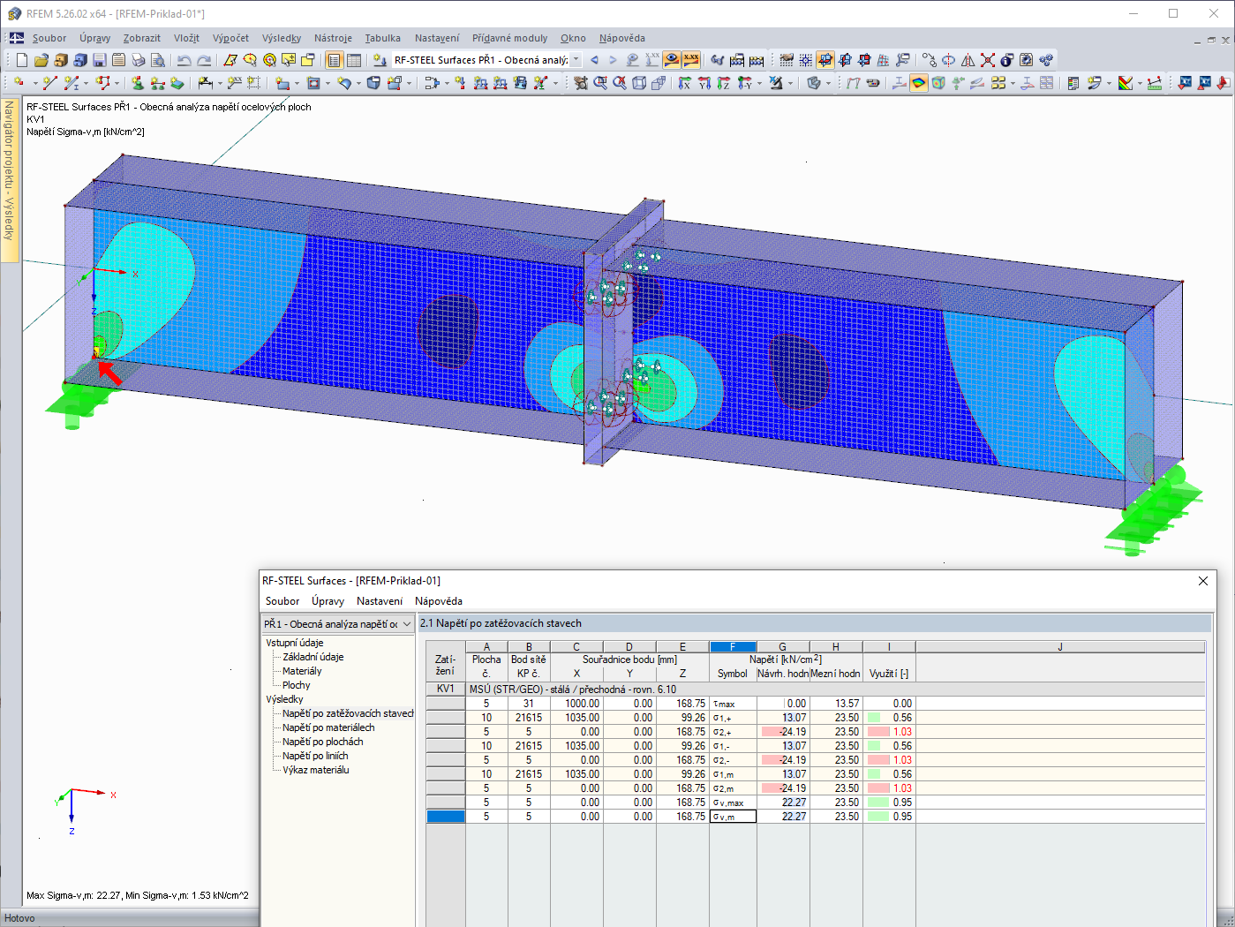Set view in Z direction
The image size is (1235, 927).
723,83
